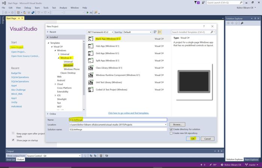This screenshot has width=262, height=168.
Task: Click the Undo icon in toolbar
Action: click(x=39, y=12)
